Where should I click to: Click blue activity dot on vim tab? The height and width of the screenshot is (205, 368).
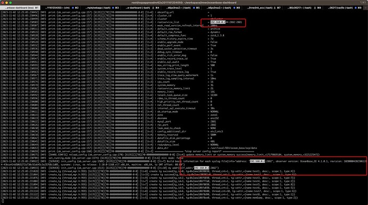pos(73,8)
